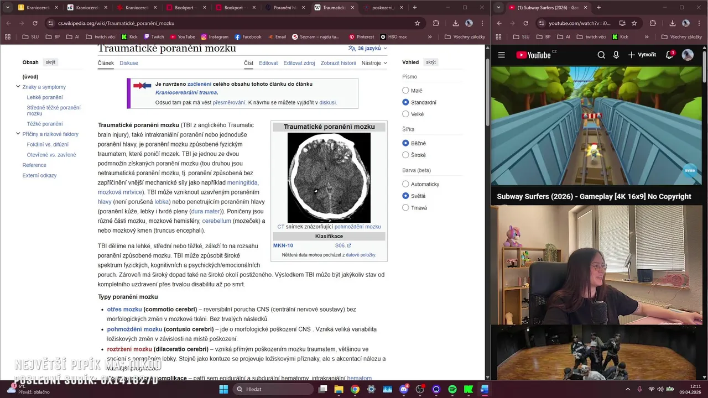708x398 pixels.
Task: Select the Malé text size option
Action: [x=405, y=91]
